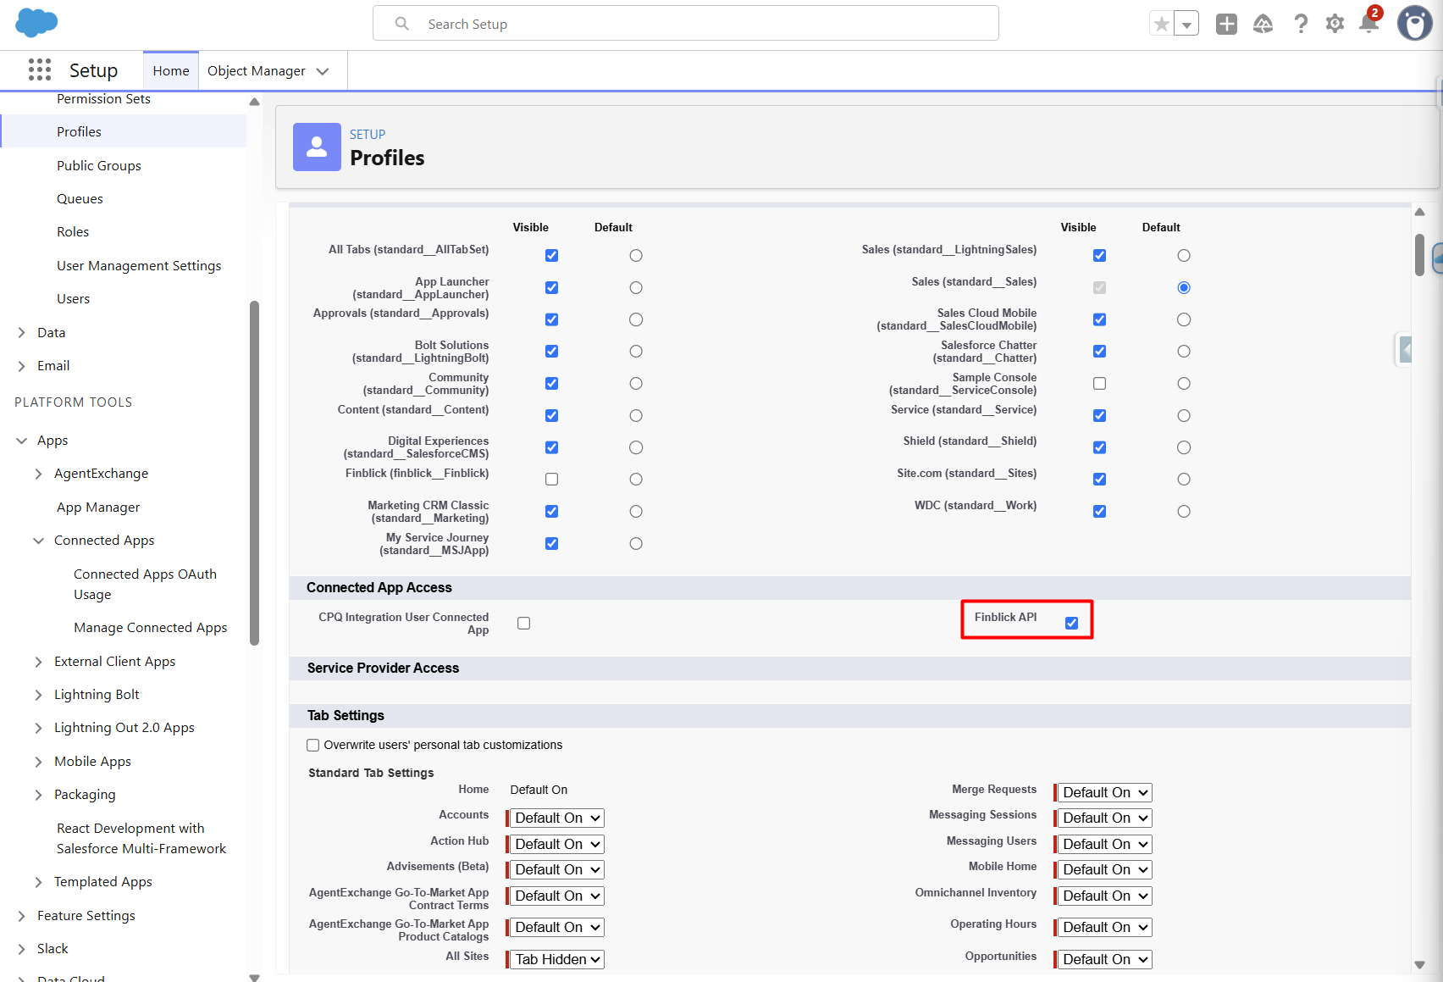Screen dimensions: 1443x982
Task: Expand the Feature Settings section
Action: click(21, 916)
